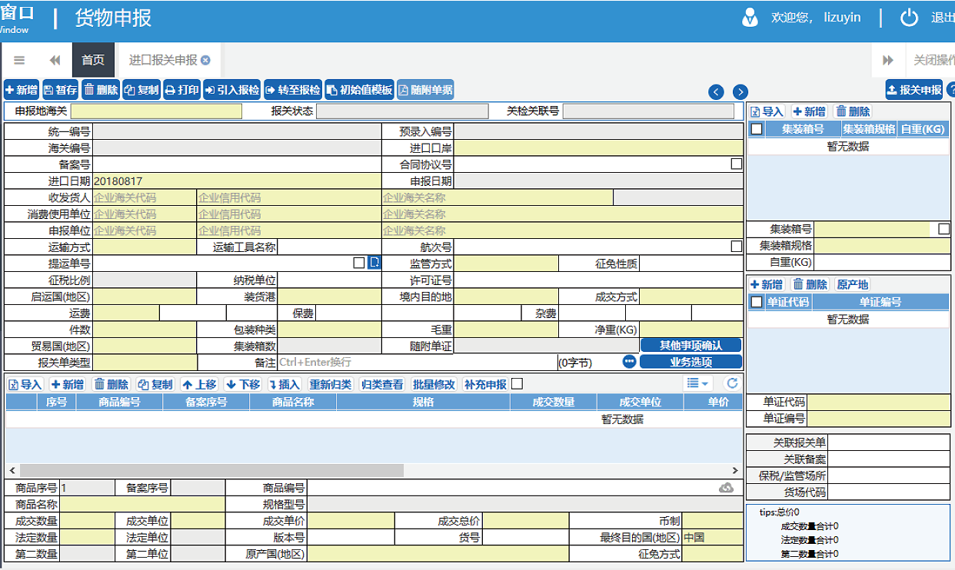
Task: Click the horizontal scrollbar under goods table
Action: pyautogui.click(x=212, y=470)
